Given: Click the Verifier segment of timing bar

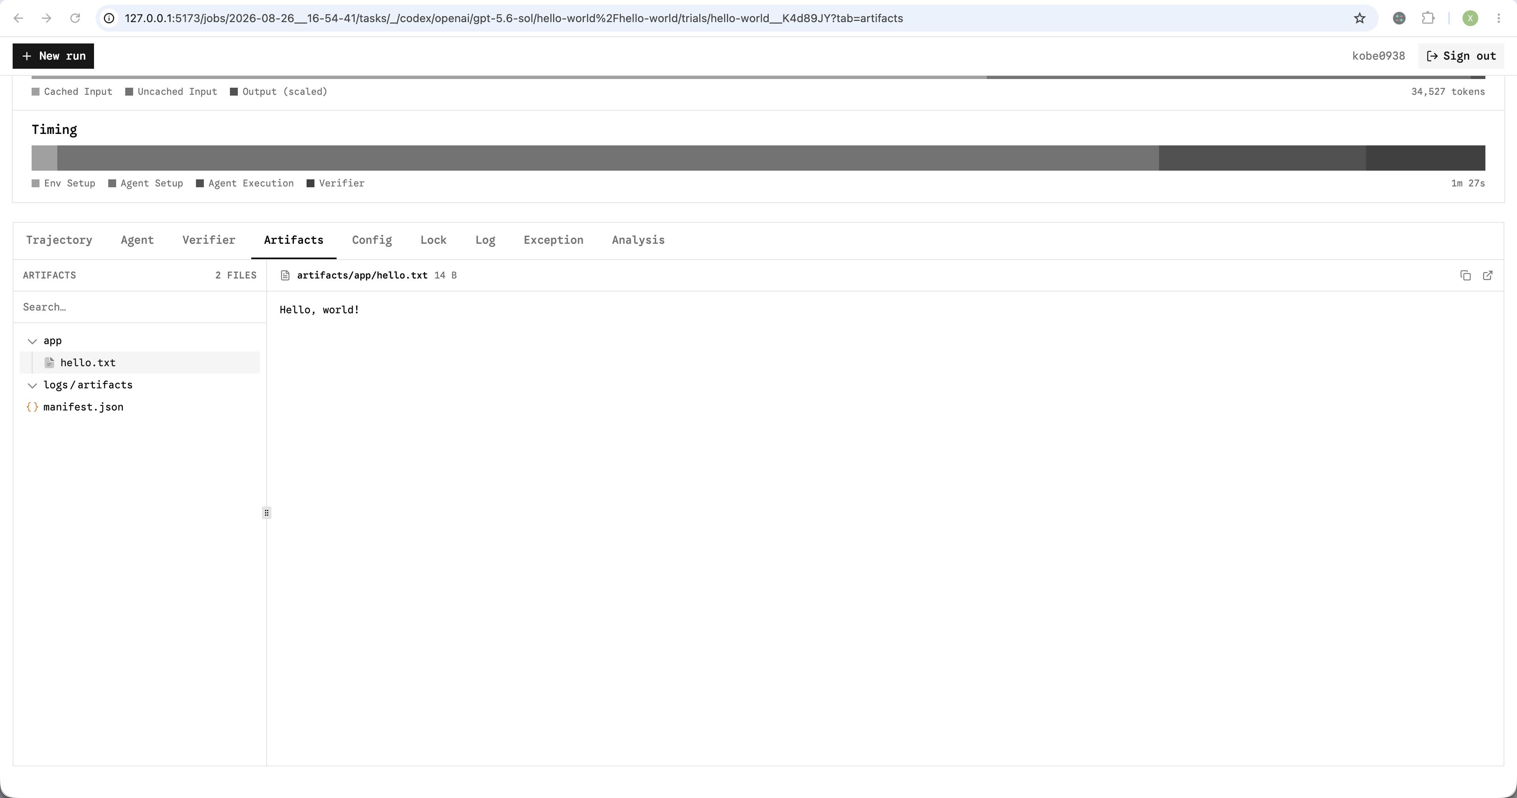Looking at the screenshot, I should click(x=1425, y=158).
